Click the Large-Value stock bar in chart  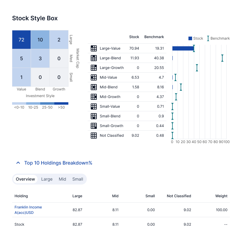click(x=183, y=48)
